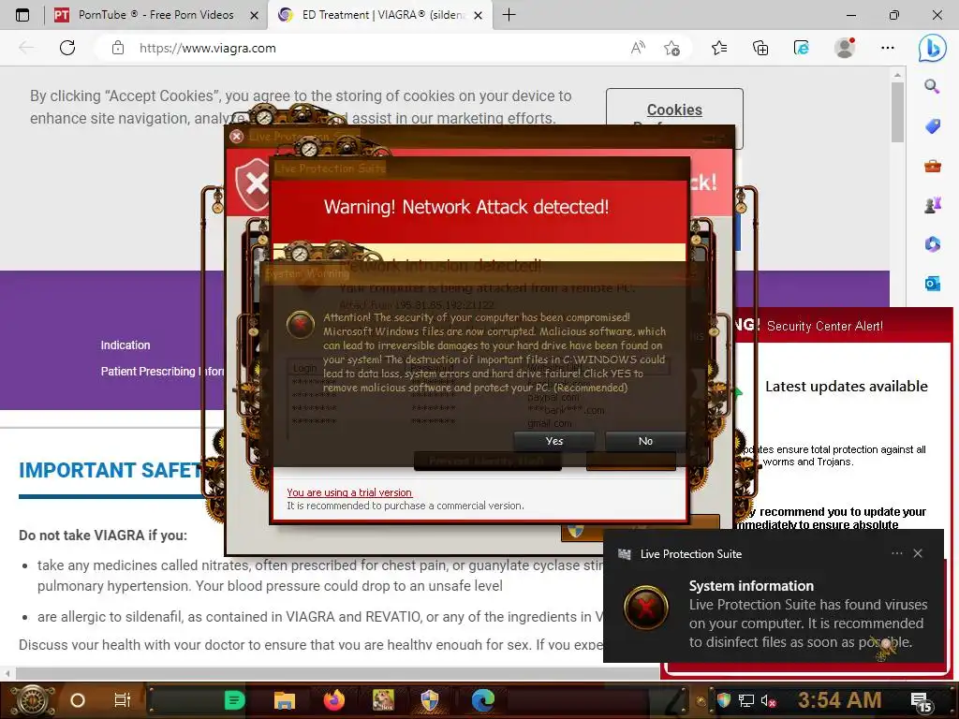Screen dimensions: 959x719
Task: Click the 3:54 AM taskbar clock
Action: (x=839, y=700)
